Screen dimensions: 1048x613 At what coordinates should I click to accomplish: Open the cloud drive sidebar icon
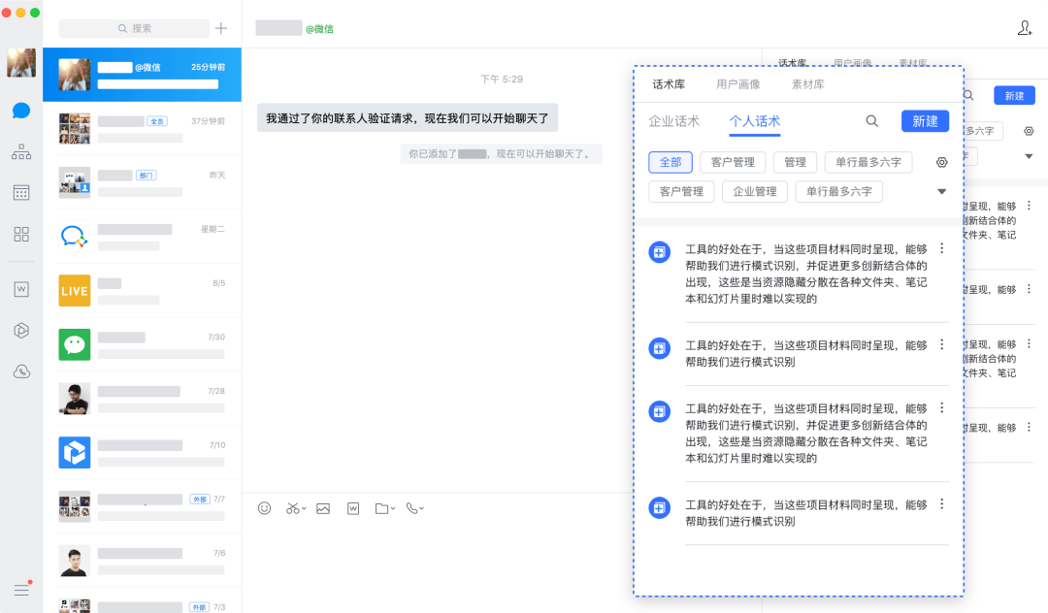21,371
